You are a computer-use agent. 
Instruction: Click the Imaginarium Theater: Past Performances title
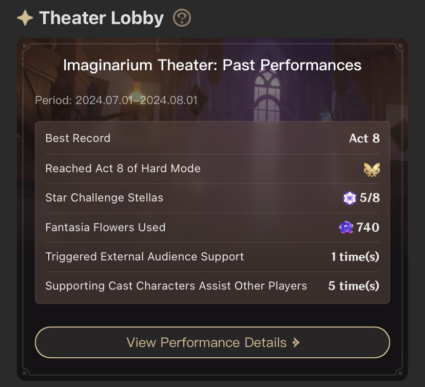tap(212, 65)
